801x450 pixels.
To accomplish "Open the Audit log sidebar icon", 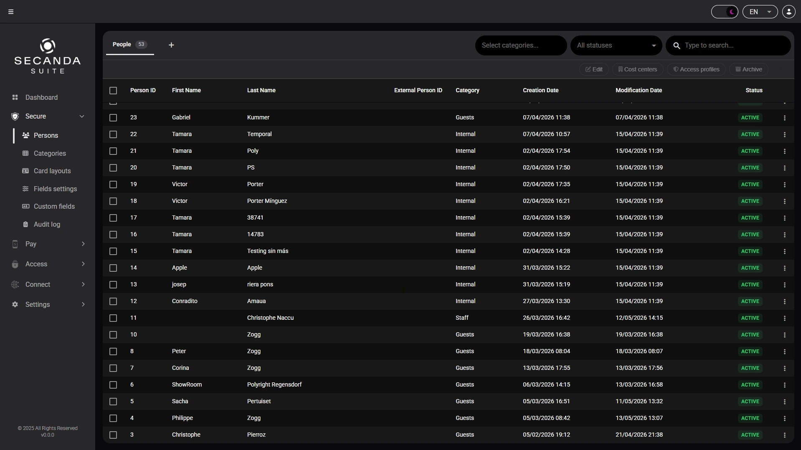I will [x=25, y=224].
